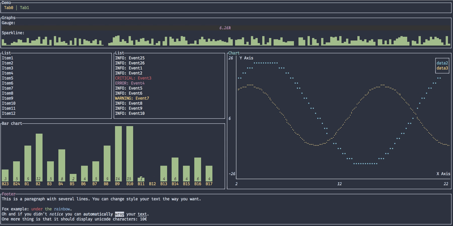Click the CRITICAL: Event3 log entry
453x226 pixels.
tap(133, 78)
